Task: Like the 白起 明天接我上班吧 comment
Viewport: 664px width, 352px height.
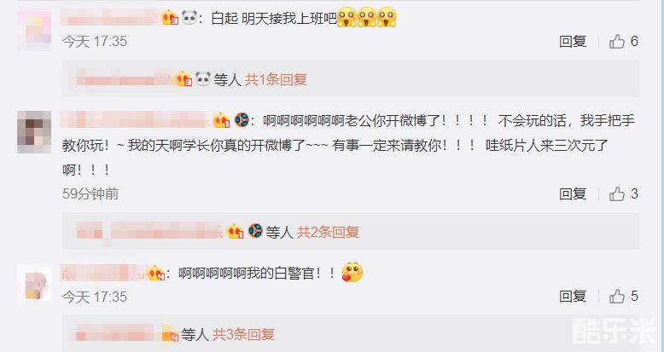Action: pos(617,42)
